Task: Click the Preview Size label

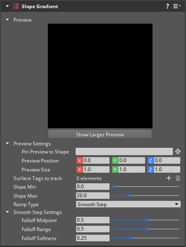Action: pos(36,170)
